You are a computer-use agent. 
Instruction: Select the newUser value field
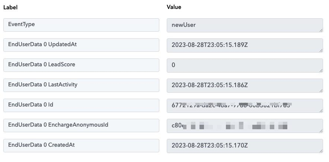(x=245, y=25)
